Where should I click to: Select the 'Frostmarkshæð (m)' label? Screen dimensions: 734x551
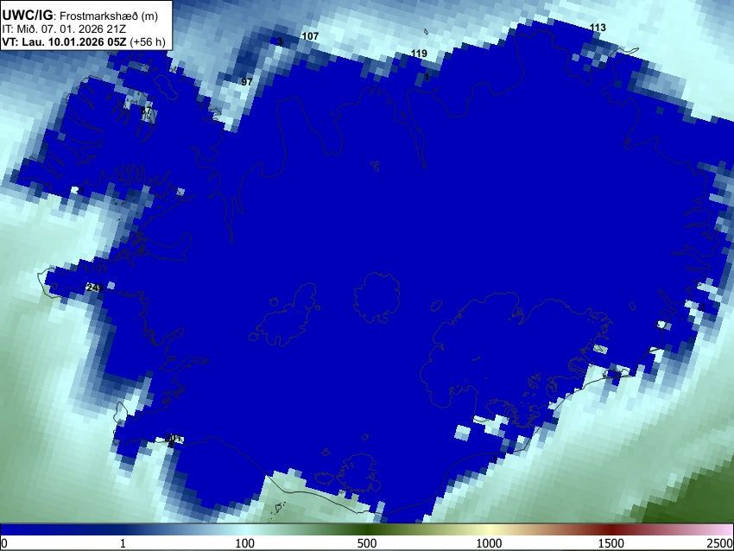[109, 16]
